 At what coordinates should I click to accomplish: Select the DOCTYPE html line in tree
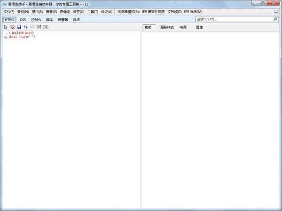(21, 33)
